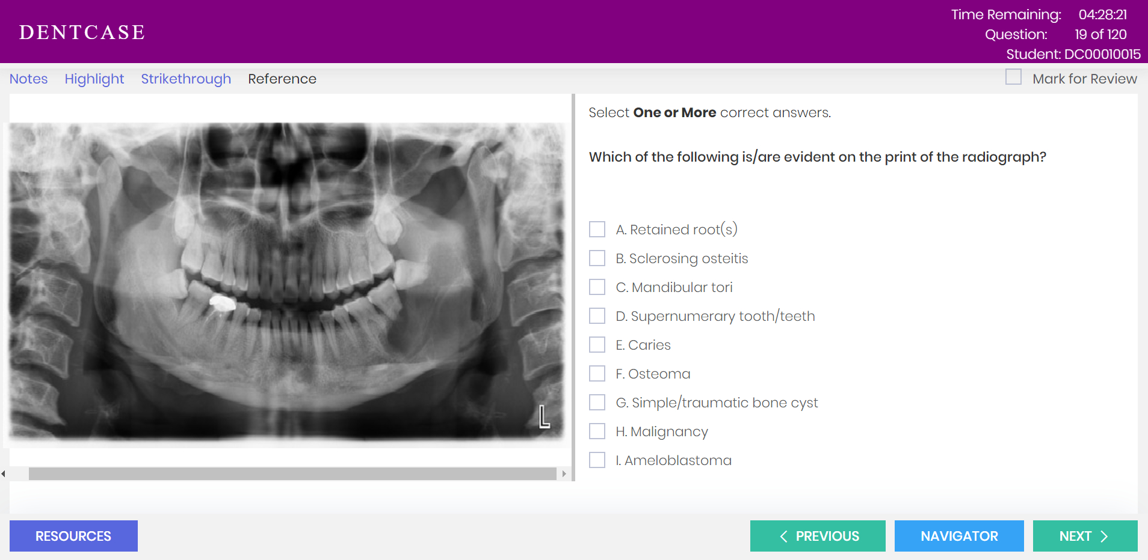
Task: Activate the Highlight tool
Action: tap(94, 79)
